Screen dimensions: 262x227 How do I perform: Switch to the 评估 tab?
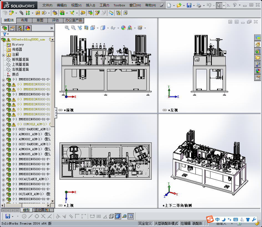[55, 20]
